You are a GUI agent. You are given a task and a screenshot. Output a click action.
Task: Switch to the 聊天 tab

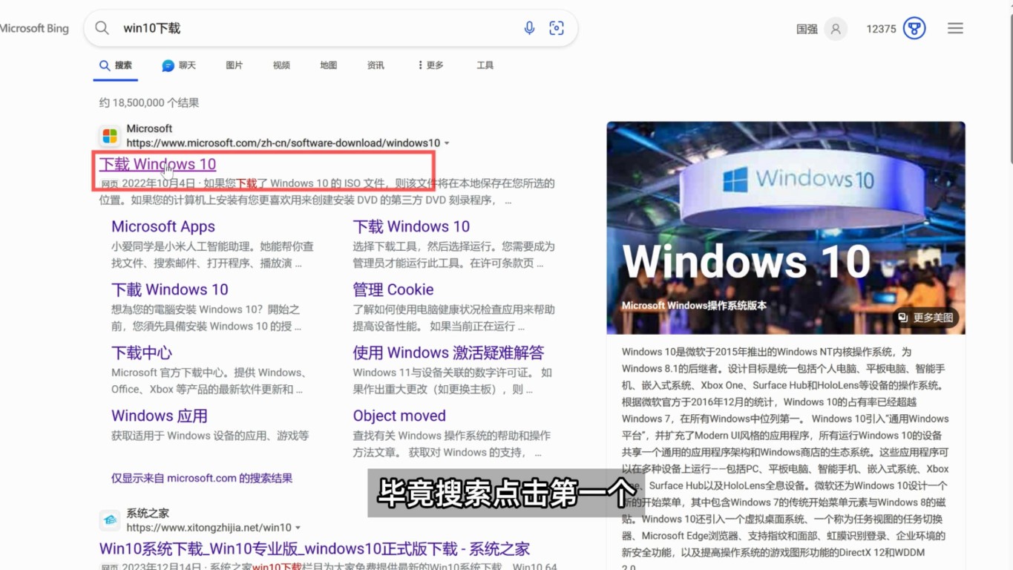[x=179, y=65]
